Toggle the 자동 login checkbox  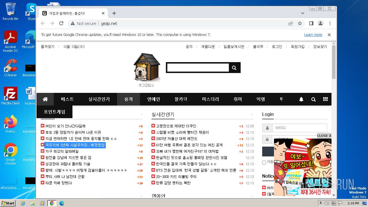coord(264,162)
